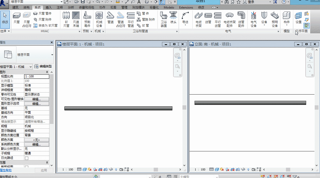
Task: Open the 楼层平面: 1 - 机械 instance dropdown
Action: pos(16,67)
